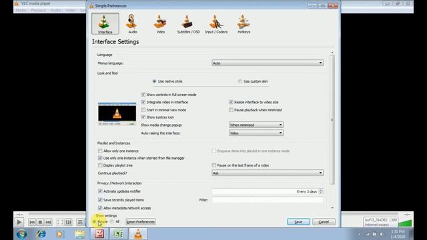Click the preferences vertical scrollbar
This screenshot has width=427, height=240.
pyautogui.click(x=332, y=120)
